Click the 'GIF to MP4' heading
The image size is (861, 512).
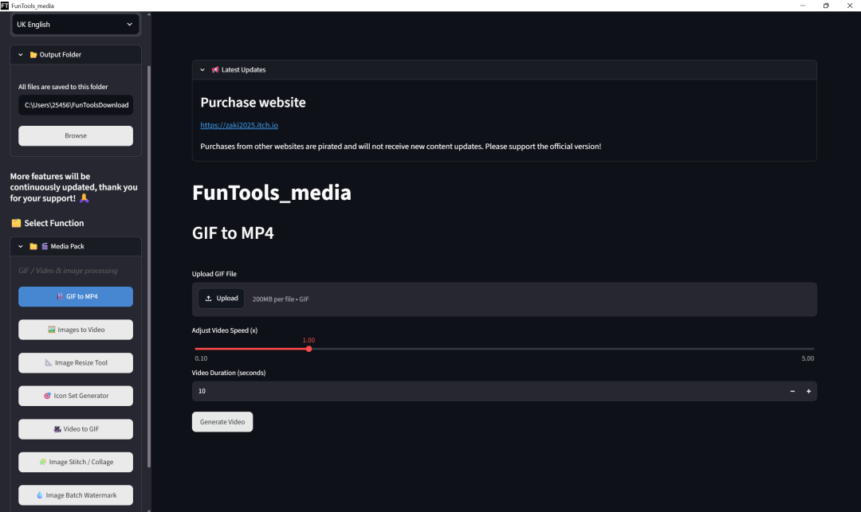[x=233, y=233]
